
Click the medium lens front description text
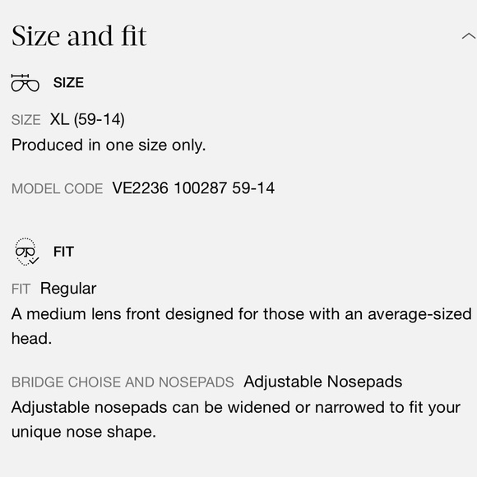click(x=242, y=326)
